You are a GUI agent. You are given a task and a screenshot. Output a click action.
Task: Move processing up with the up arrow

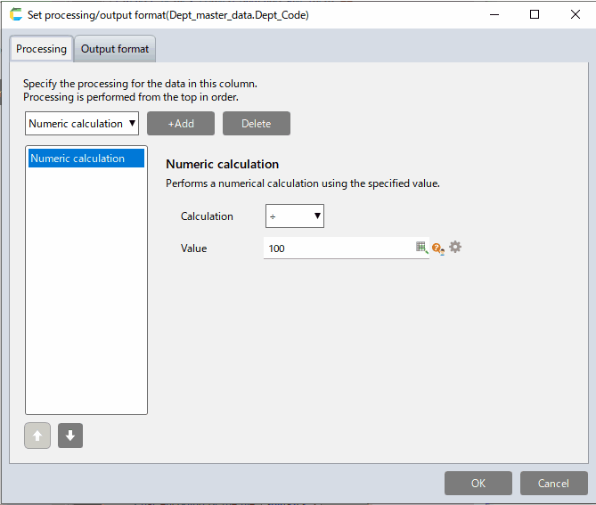[x=37, y=436]
